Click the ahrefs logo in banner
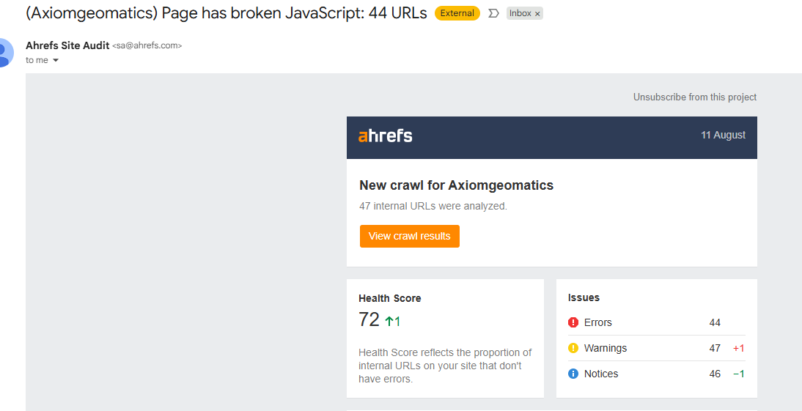 (x=385, y=136)
